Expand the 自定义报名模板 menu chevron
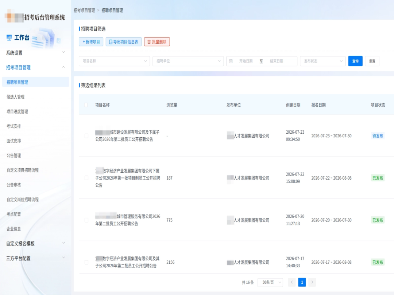394x295 pixels. [63, 243]
